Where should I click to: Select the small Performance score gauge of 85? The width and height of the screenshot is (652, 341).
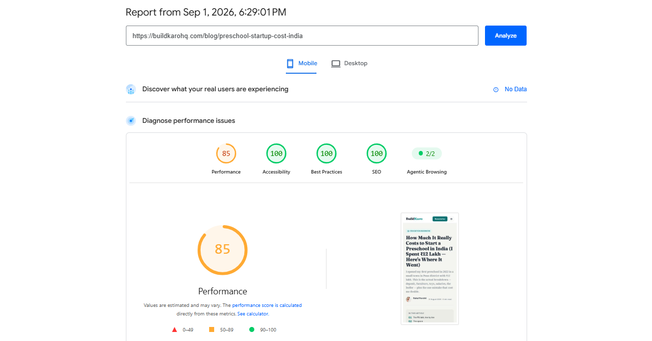[226, 153]
